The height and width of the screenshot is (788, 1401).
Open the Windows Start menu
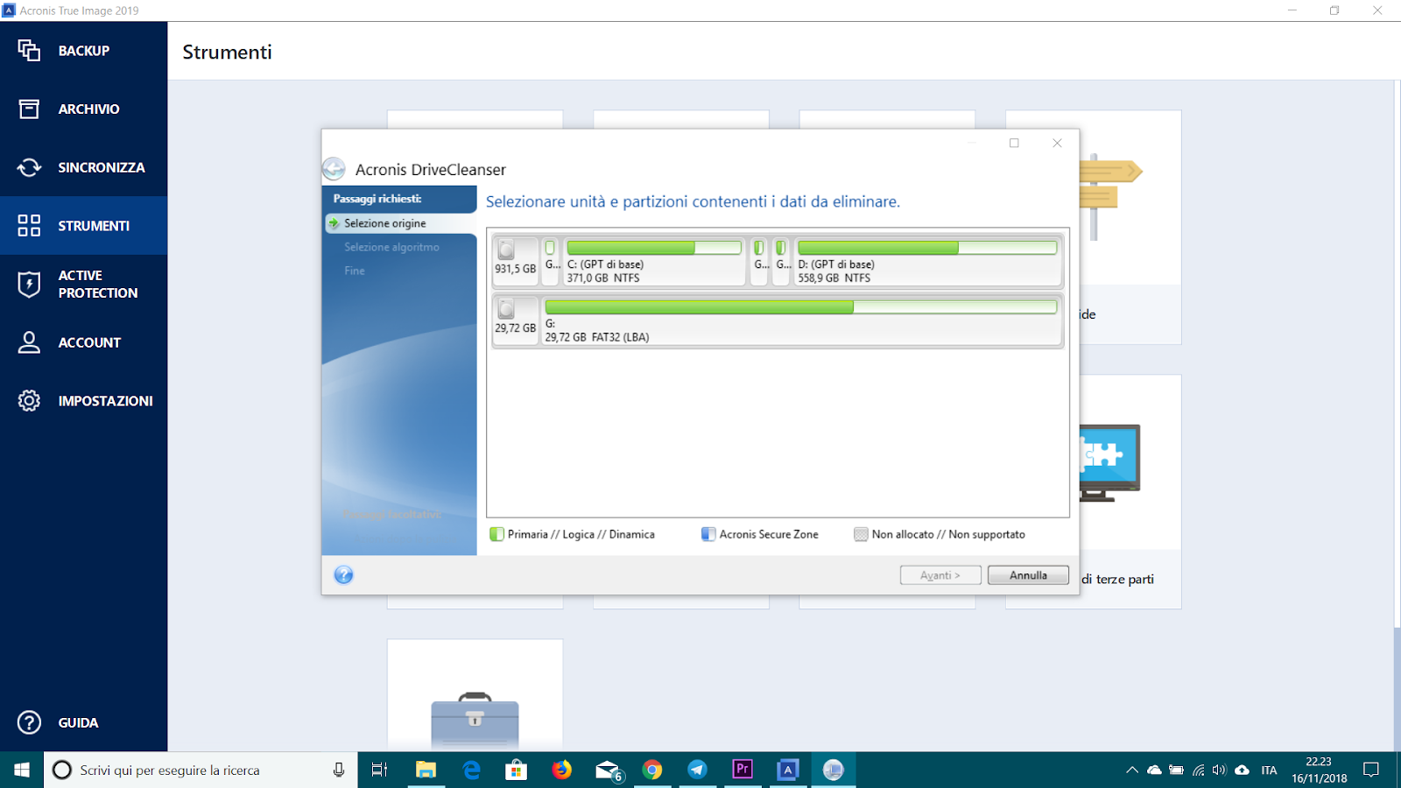coord(22,770)
